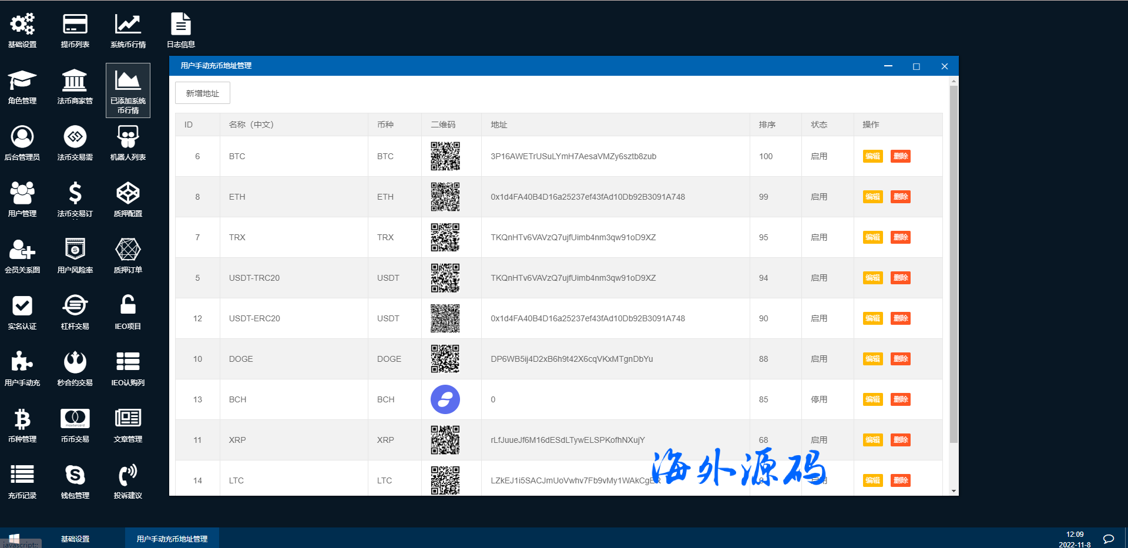
Task: Click the 新增地址 button
Action: point(203,93)
